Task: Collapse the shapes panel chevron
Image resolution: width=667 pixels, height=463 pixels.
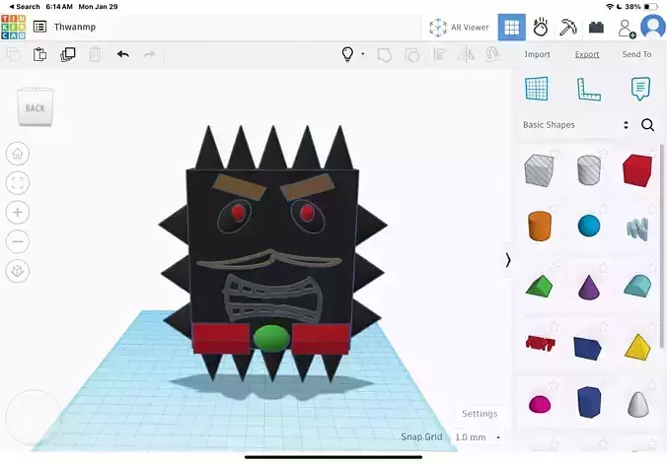Action: pyautogui.click(x=508, y=260)
